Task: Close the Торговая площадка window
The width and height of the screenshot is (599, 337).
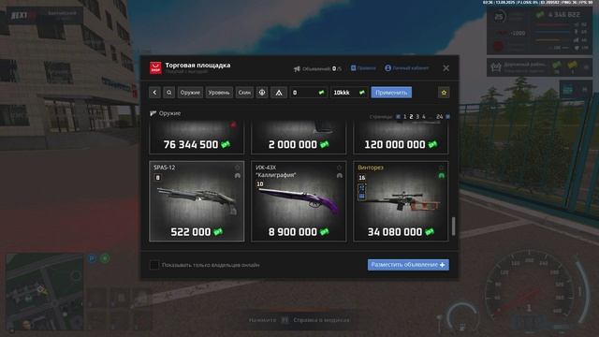Action: point(446,68)
